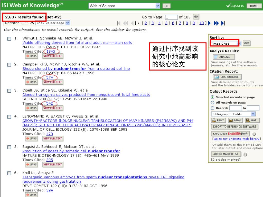The height and width of the screenshot is (197, 263).
Task: Click SAVE TO MY EndNote Web button
Action: tap(230, 134)
